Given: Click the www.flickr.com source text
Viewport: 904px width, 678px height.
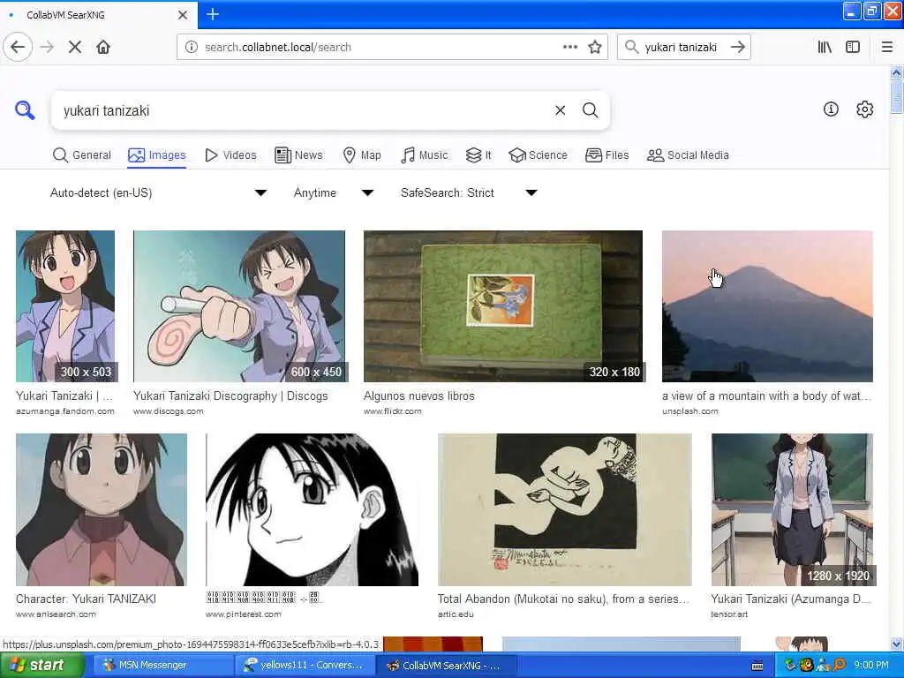Looking at the screenshot, I should coord(393,411).
